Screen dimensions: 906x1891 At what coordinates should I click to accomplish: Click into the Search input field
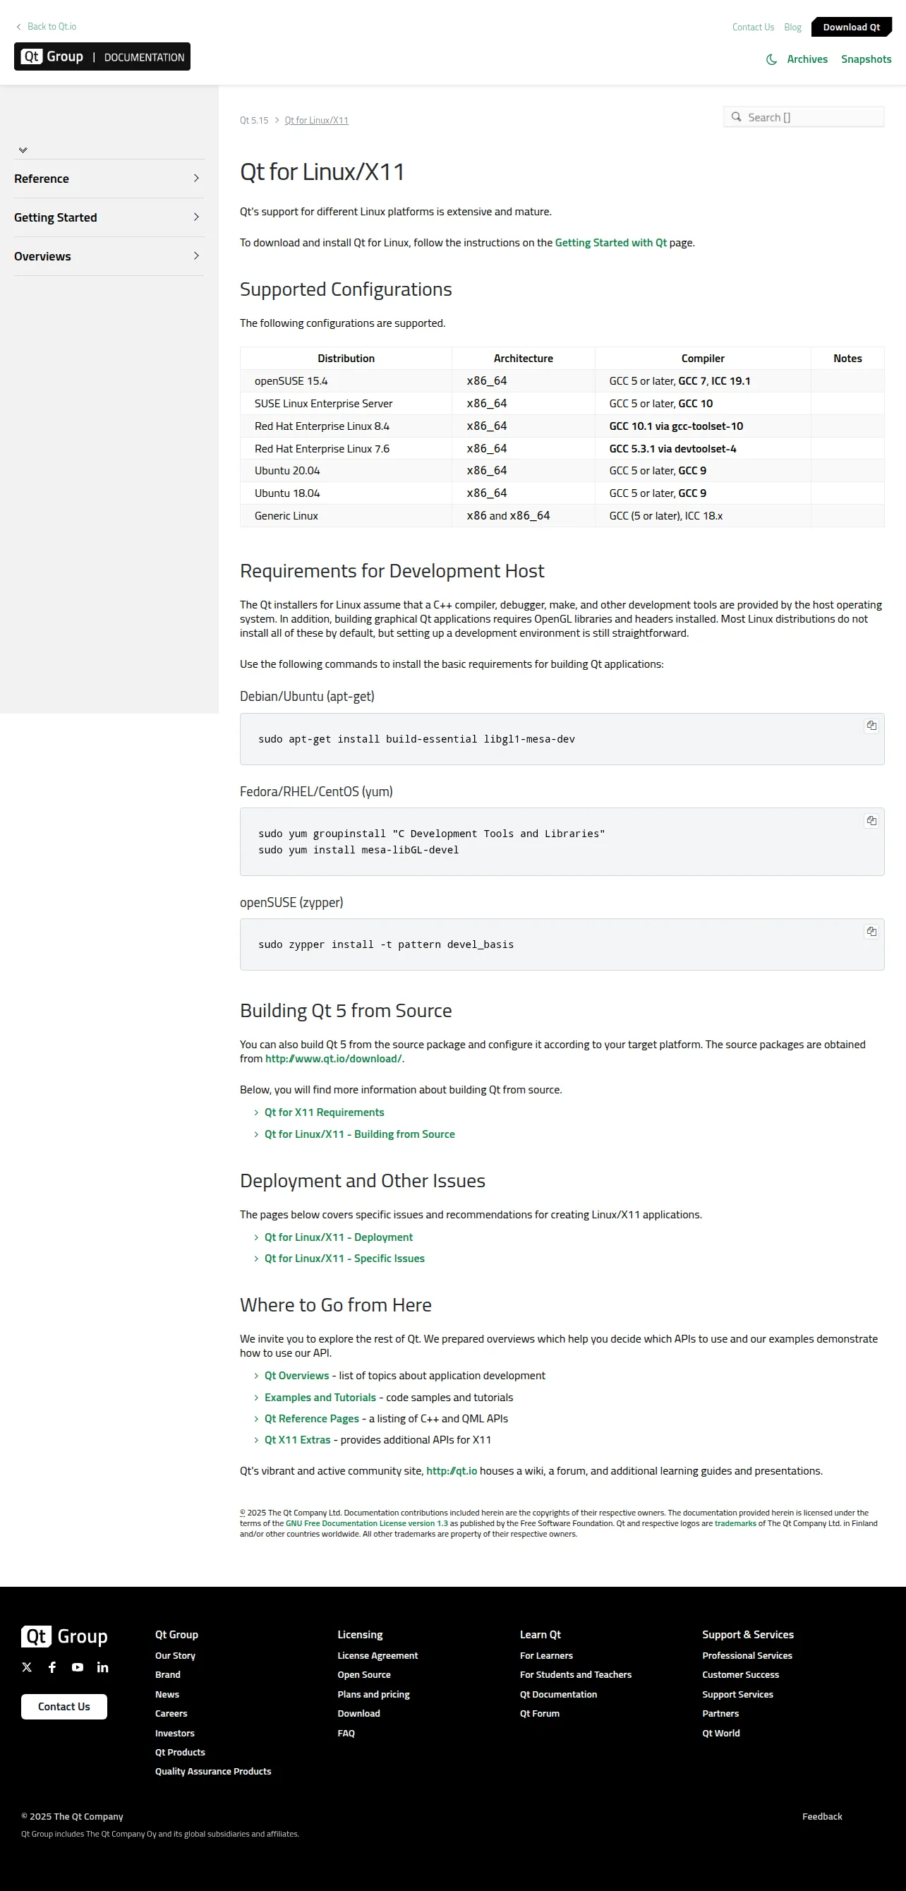pyautogui.click(x=803, y=116)
